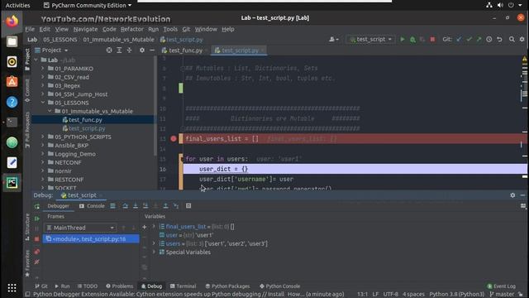Open the Refactor menu
Viewport: 529px width, 298px height.
[x=132, y=29]
